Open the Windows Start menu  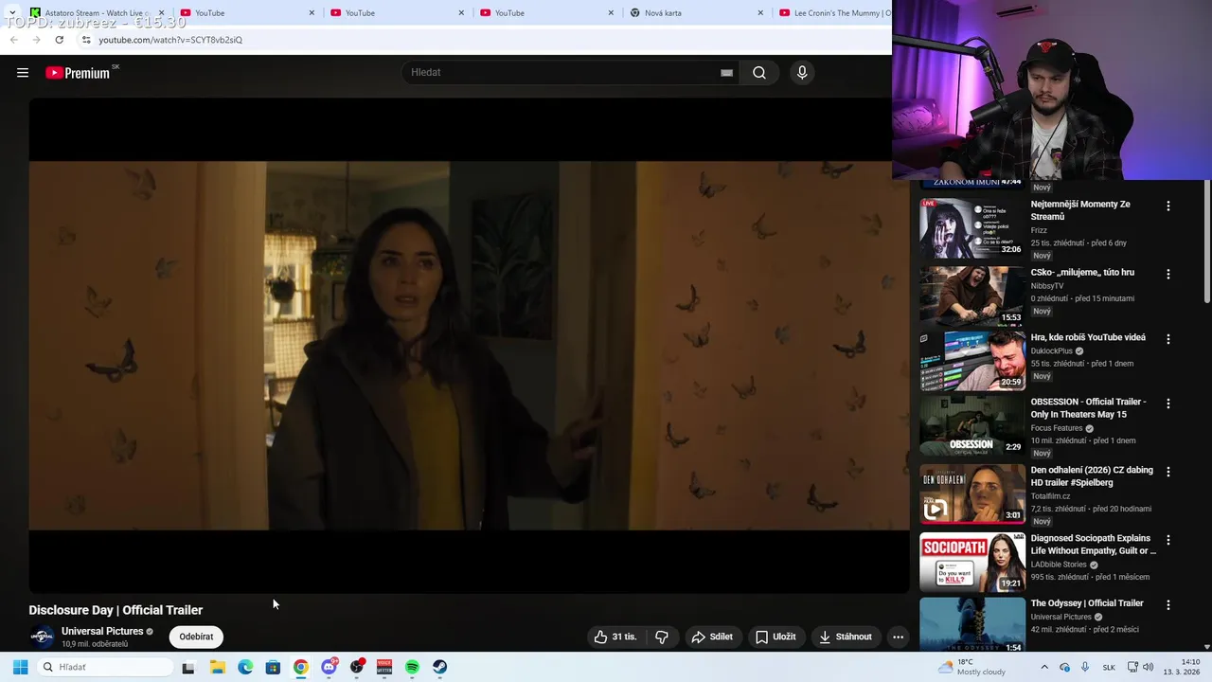point(20,667)
